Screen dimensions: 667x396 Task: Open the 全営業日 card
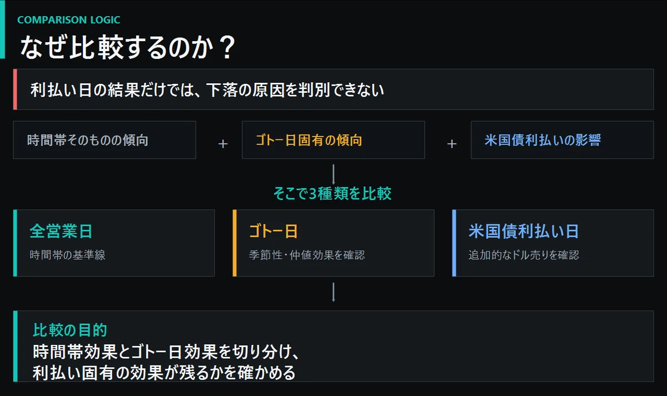[x=114, y=243]
